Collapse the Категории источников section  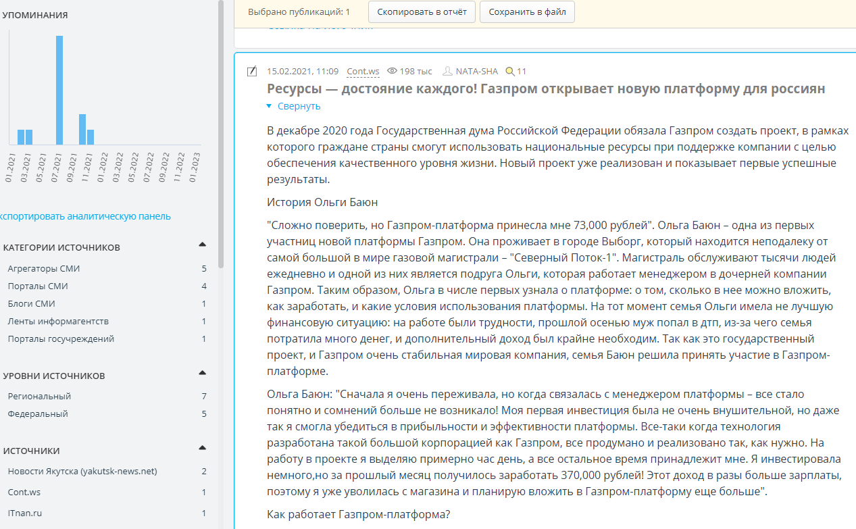202,245
